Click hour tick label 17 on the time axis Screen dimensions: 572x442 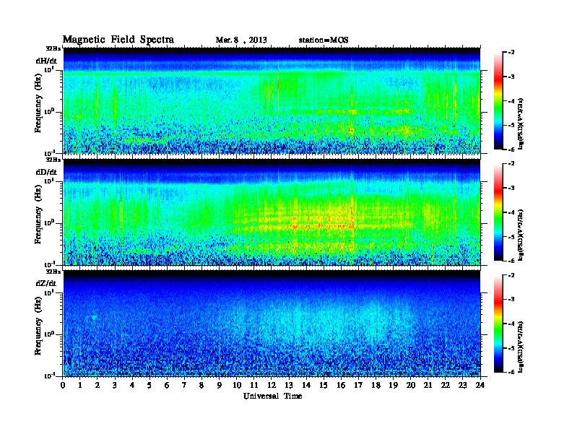359,385
